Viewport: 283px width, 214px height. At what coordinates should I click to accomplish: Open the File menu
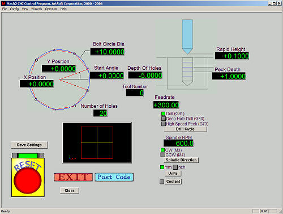(x=5, y=9)
